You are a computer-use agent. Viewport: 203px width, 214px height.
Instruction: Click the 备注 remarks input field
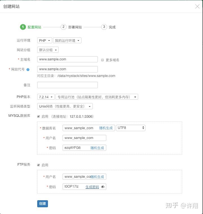67,85
